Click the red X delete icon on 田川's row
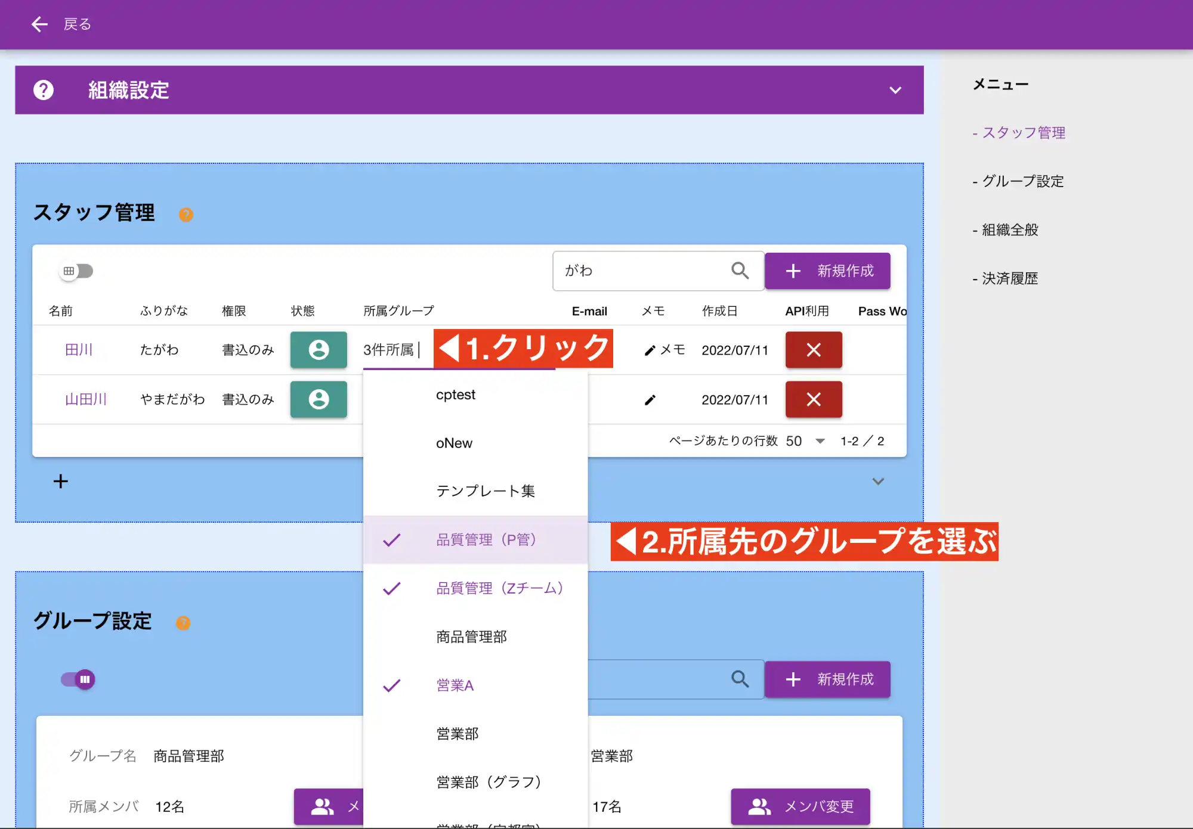1193x829 pixels. click(x=814, y=350)
